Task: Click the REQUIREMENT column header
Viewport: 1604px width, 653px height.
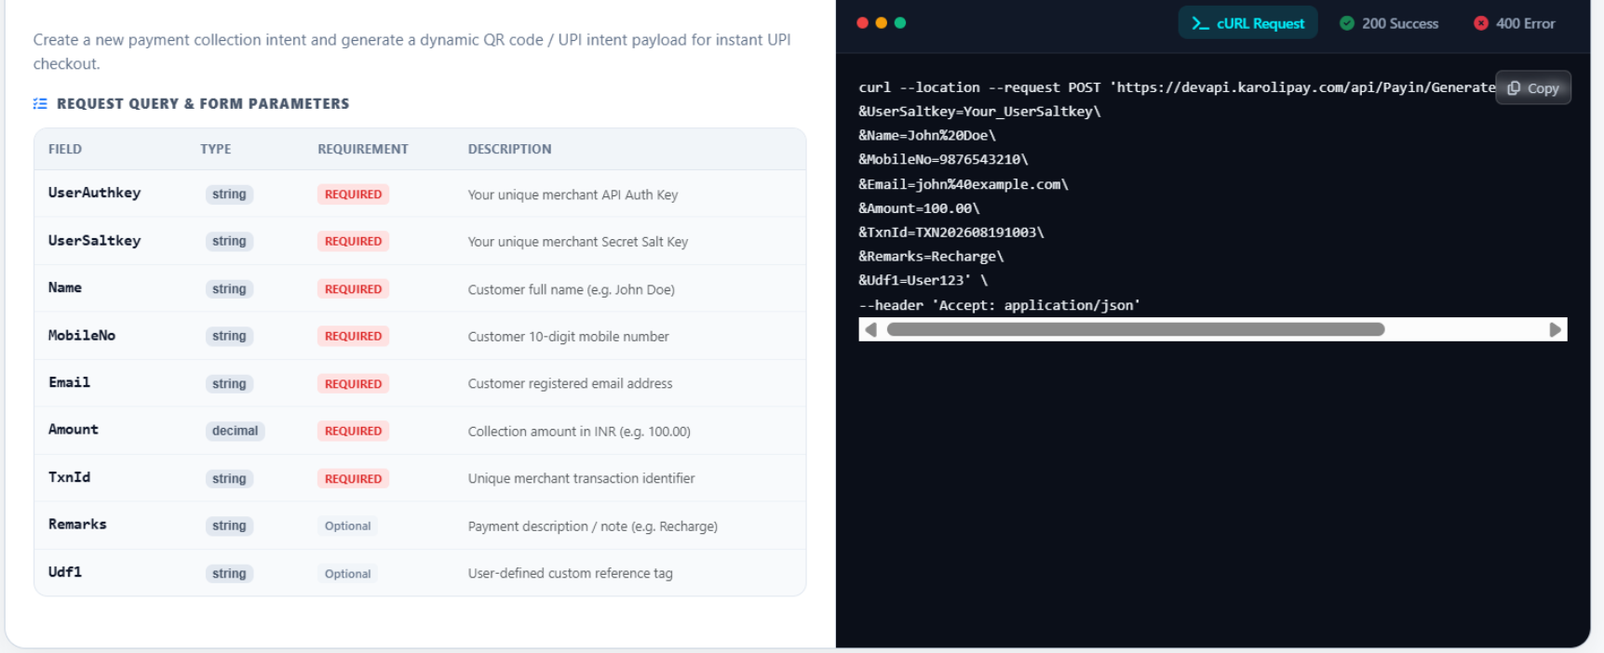Action: (x=362, y=149)
